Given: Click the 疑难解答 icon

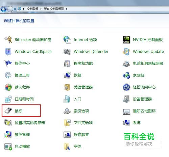Looking at the screenshot, I should point(67,135).
